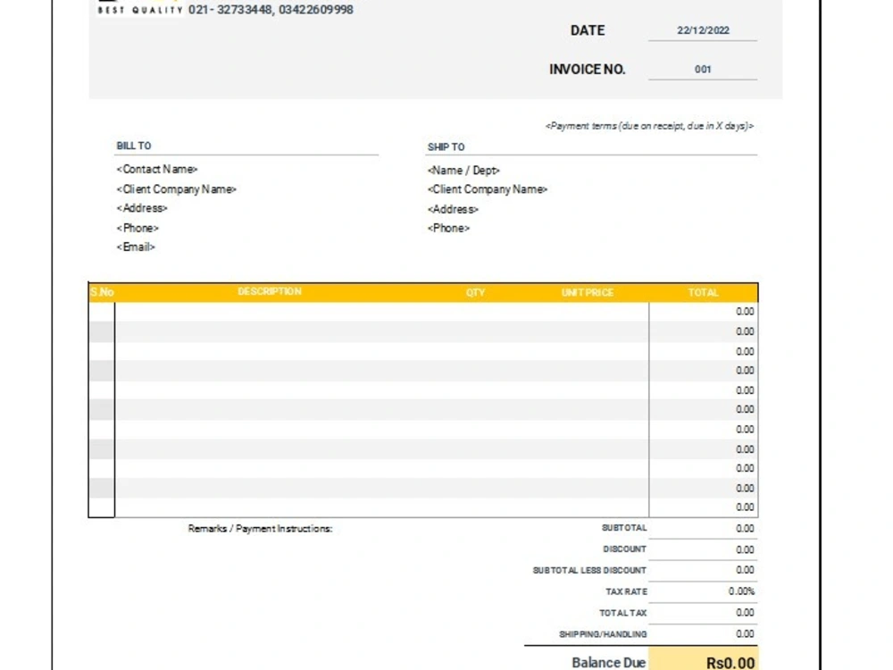Click the DISCOUNT label
This screenshot has height=670, width=893.
coord(625,549)
